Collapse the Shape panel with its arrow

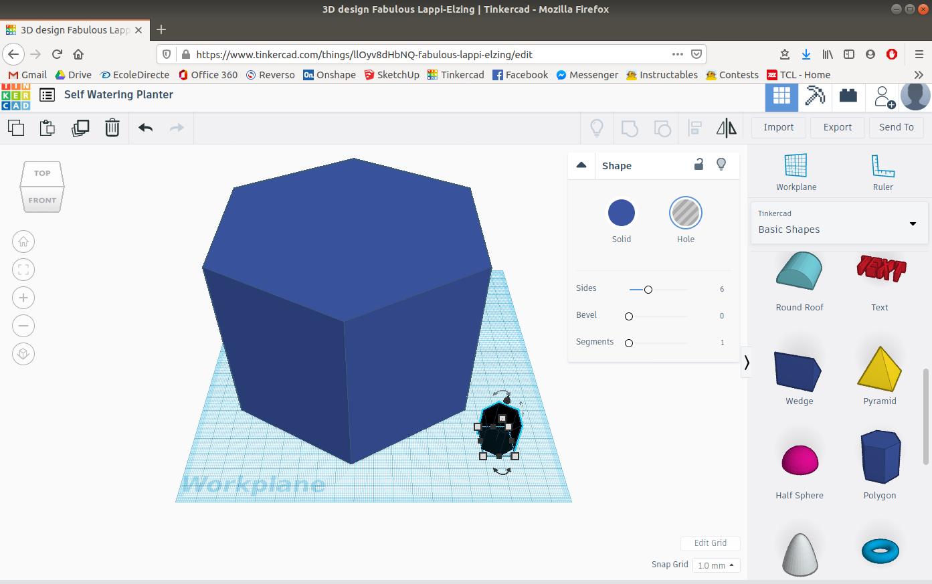coord(581,165)
